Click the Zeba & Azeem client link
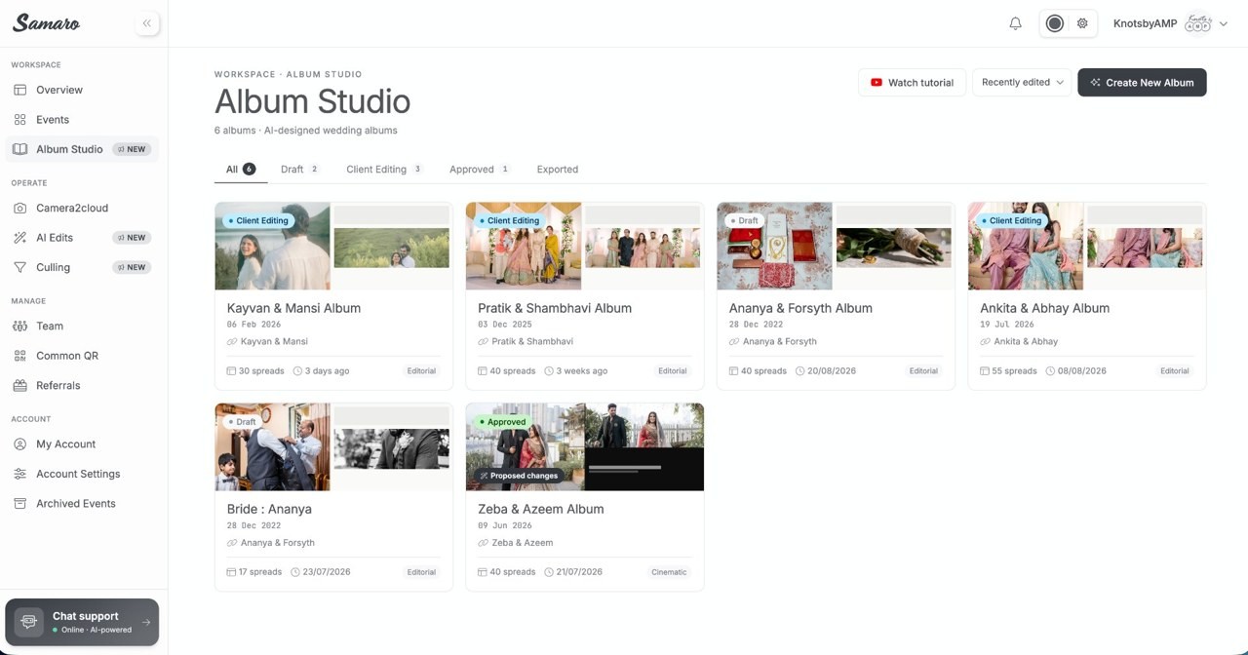This screenshot has width=1248, height=655. click(x=515, y=543)
